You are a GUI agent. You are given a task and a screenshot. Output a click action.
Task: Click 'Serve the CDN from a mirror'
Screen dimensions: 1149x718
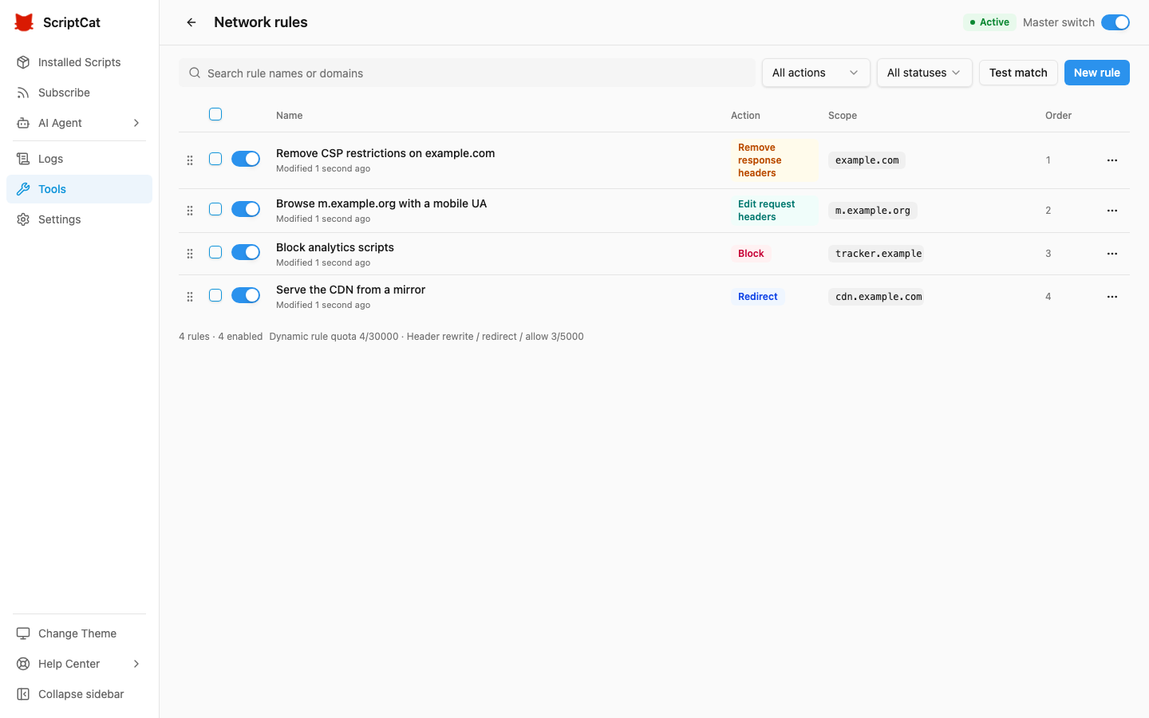[x=350, y=290]
